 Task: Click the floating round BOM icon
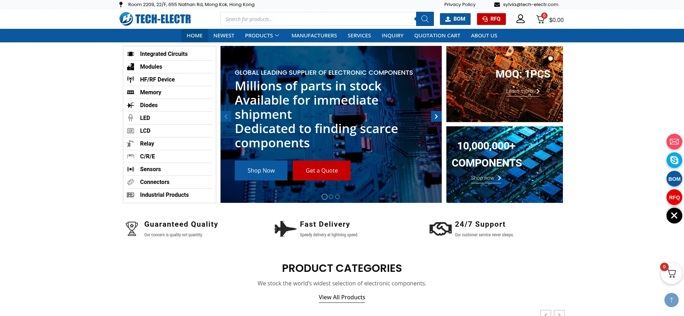674,179
